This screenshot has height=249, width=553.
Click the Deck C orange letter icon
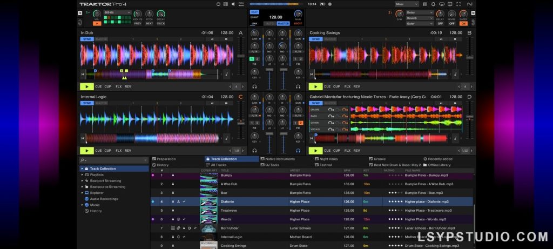tap(241, 97)
